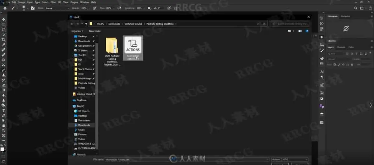
Task: Refresh the Load dialog folder view
Action: [x=264, y=24]
